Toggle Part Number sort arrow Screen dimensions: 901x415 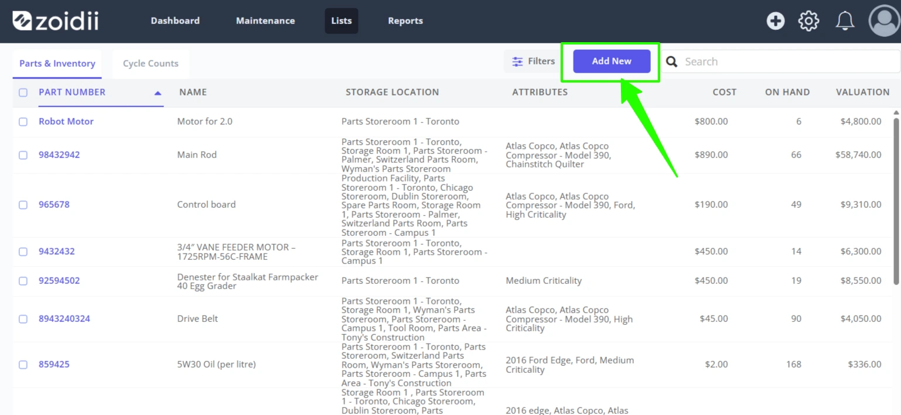tap(158, 93)
